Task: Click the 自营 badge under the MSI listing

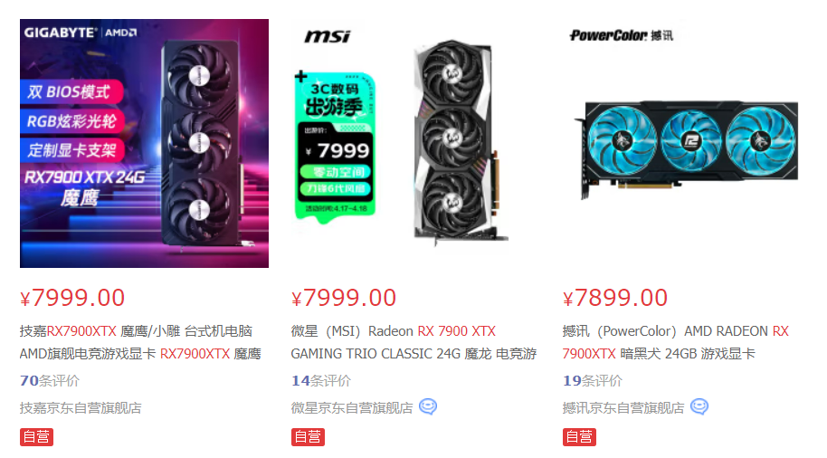Action: [308, 437]
